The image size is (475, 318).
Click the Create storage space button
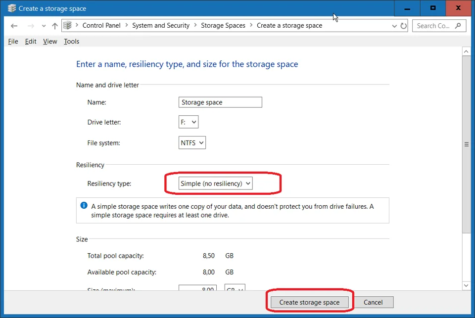(309, 302)
